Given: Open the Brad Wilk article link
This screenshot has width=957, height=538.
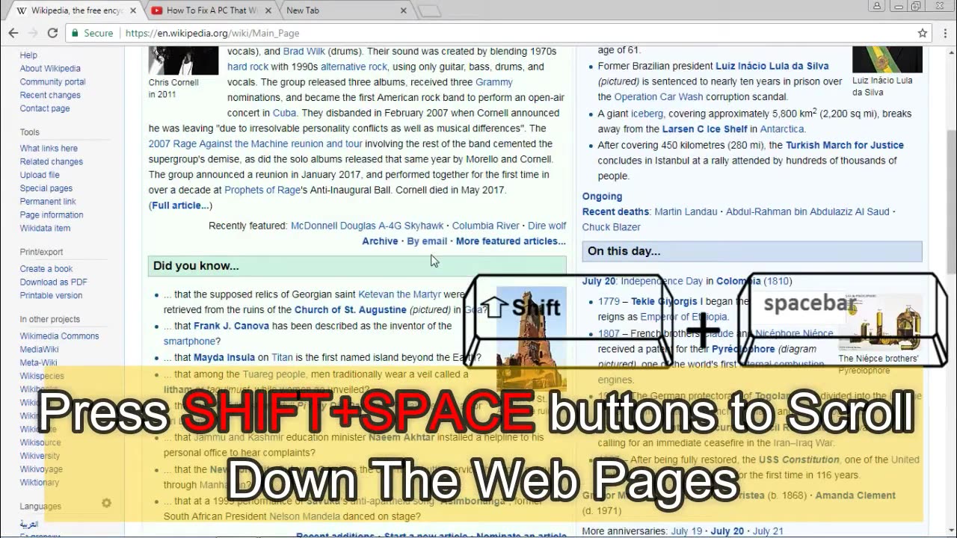Looking at the screenshot, I should point(304,52).
